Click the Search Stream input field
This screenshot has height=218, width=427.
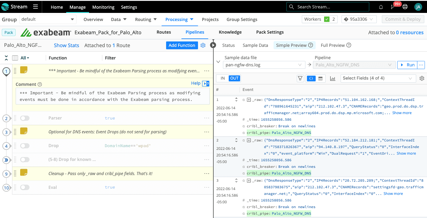pos(327,7)
